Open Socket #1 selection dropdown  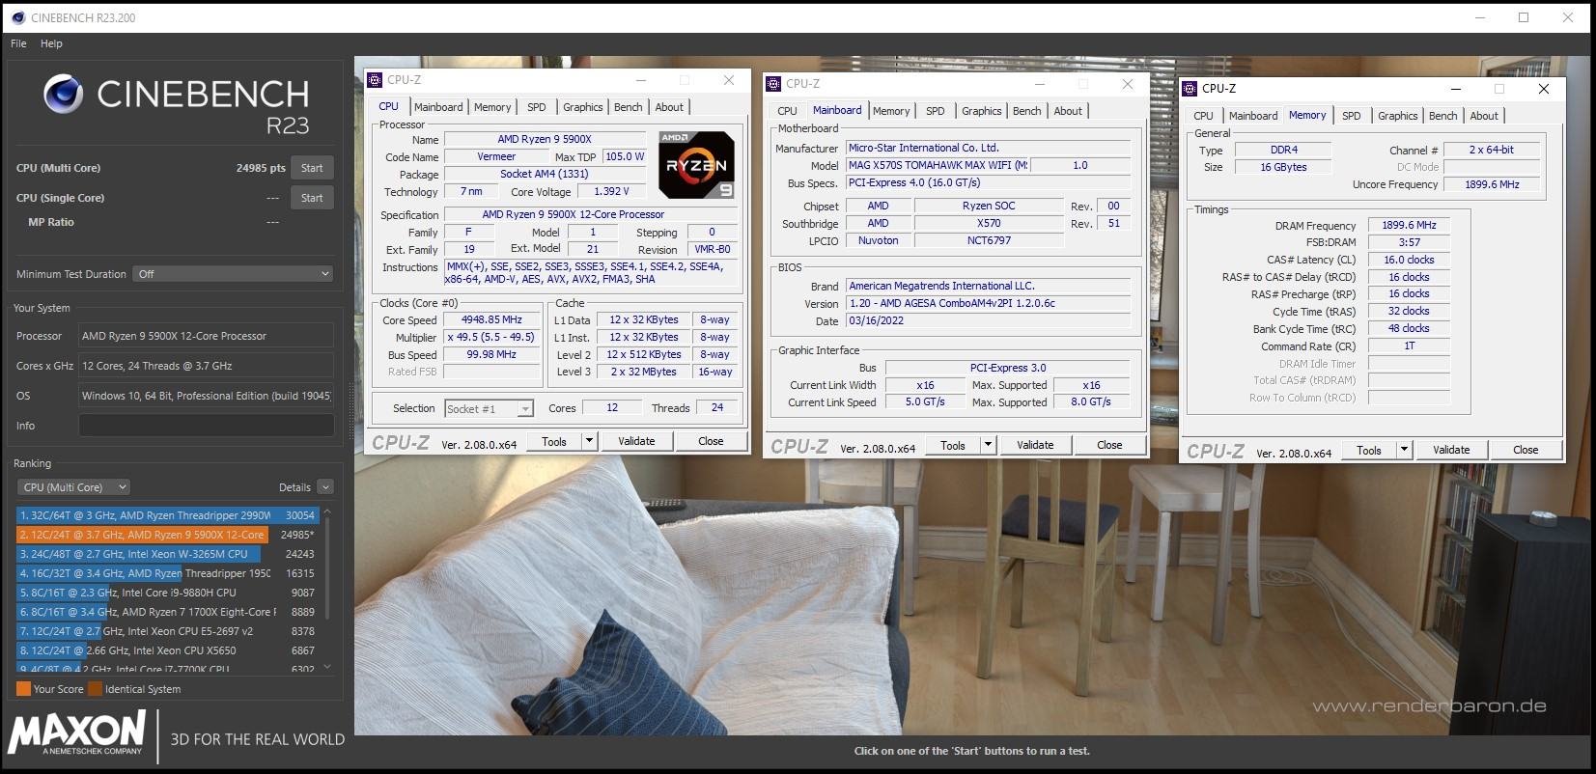pos(489,409)
